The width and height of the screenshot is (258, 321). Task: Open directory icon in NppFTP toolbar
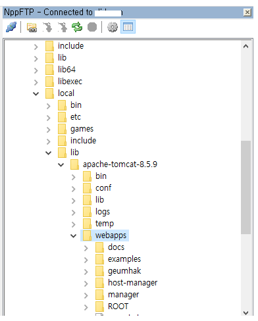(32, 28)
